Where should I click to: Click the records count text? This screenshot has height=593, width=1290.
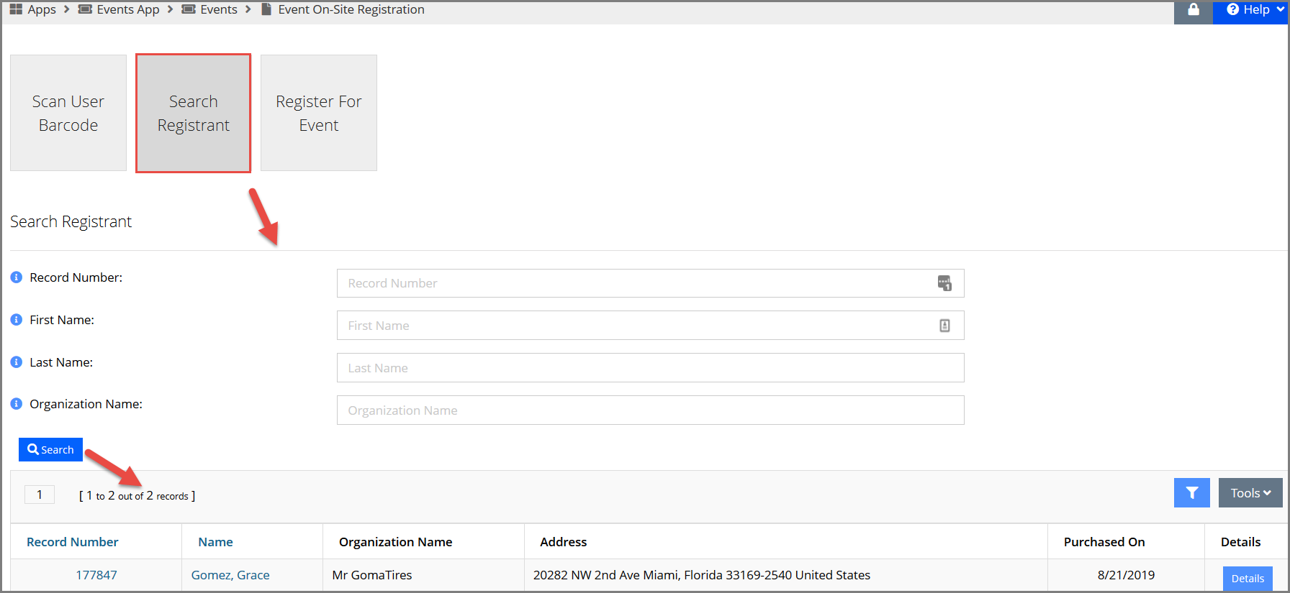click(x=137, y=496)
